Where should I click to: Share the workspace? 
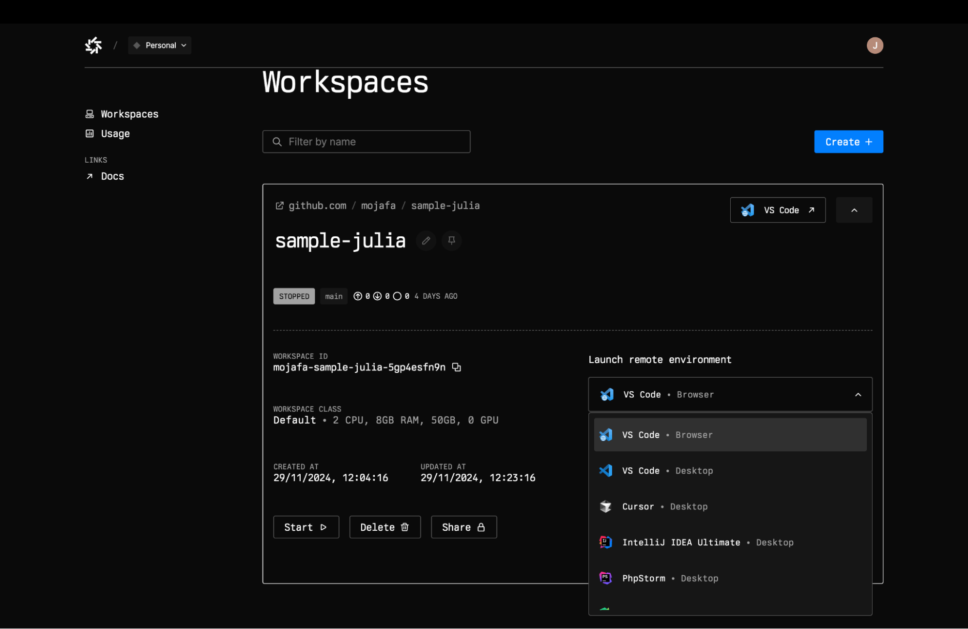click(x=464, y=527)
